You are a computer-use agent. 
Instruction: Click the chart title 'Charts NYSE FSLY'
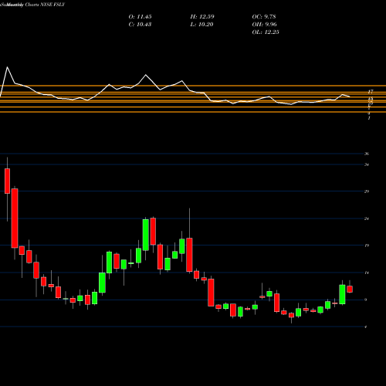pyautogui.click(x=45, y=5)
